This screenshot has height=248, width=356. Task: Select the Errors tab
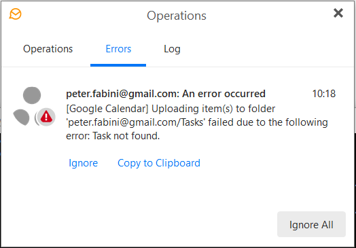pyautogui.click(x=118, y=49)
